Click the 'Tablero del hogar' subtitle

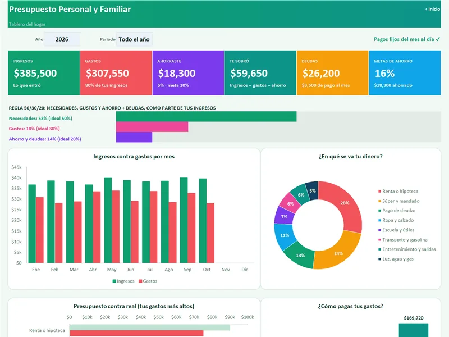(27, 24)
